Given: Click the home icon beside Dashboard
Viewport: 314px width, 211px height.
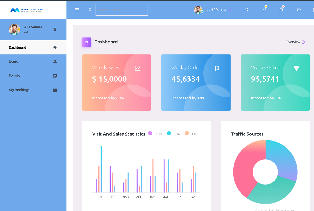Looking at the screenshot, I should [55, 47].
